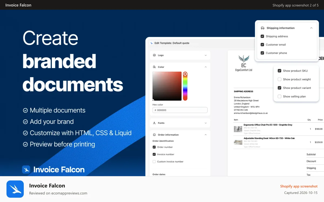The width and height of the screenshot is (324, 202).
Task: Toggle the Customer email checkbox
Action: (x=262, y=45)
